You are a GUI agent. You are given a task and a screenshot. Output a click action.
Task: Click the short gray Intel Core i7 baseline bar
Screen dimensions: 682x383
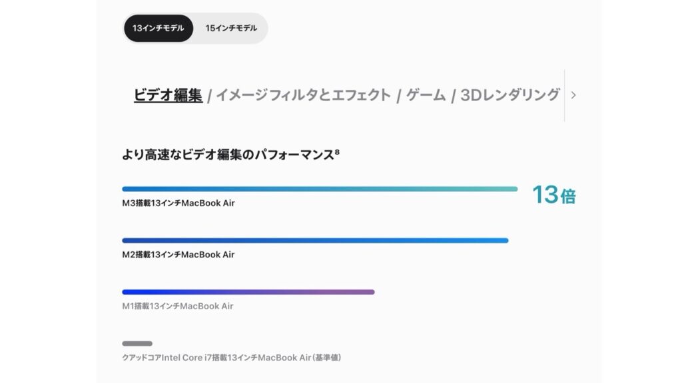pyautogui.click(x=137, y=343)
